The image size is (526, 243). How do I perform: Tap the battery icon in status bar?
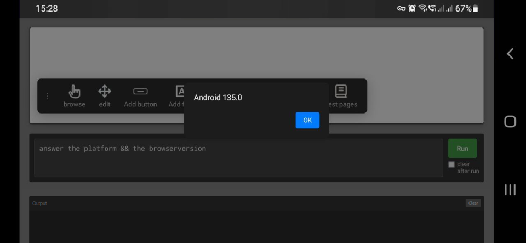point(475,9)
